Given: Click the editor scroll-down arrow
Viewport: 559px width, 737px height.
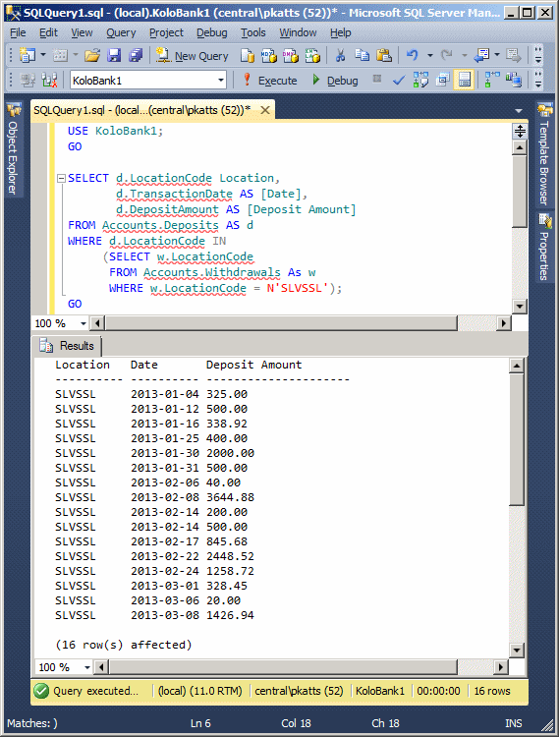Looking at the screenshot, I should (x=520, y=307).
